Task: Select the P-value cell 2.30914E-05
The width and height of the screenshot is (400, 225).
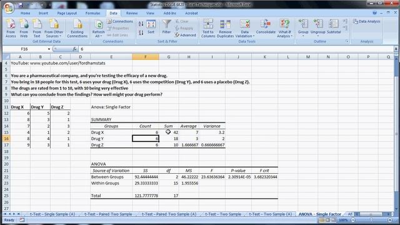Action: [238, 177]
